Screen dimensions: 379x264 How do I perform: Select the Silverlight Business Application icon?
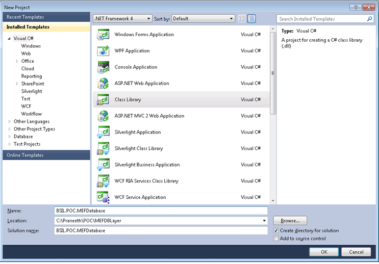[103, 165]
